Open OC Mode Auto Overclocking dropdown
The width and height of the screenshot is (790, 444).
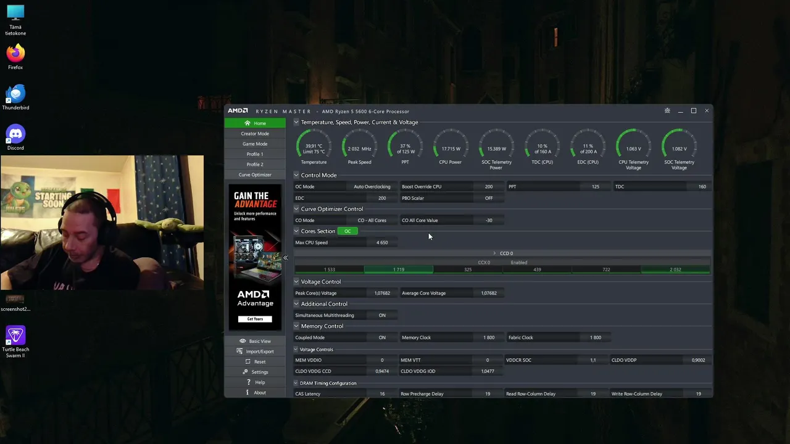372,187
